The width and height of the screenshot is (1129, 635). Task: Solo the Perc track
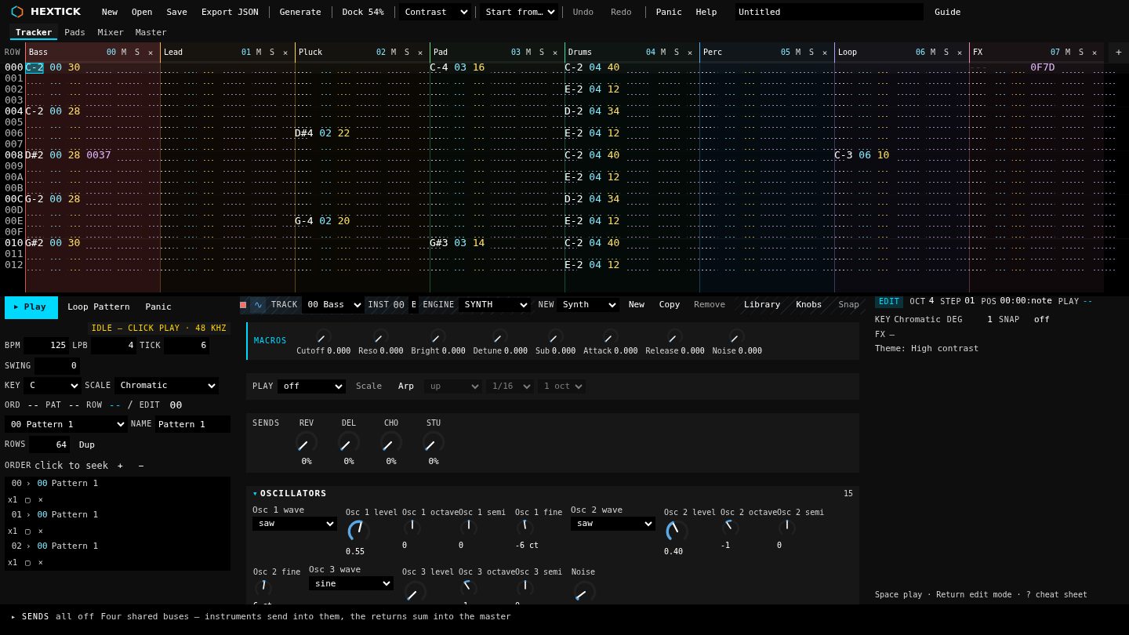click(811, 53)
